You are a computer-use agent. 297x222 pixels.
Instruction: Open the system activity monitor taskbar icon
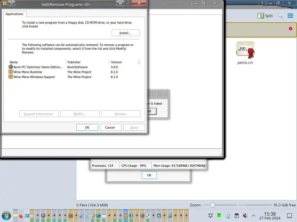159,216
